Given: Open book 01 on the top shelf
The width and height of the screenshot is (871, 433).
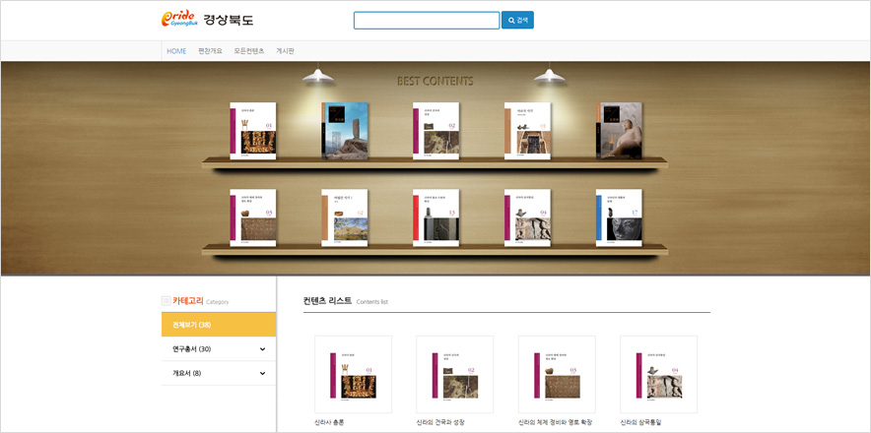Looking at the screenshot, I should point(253,131).
